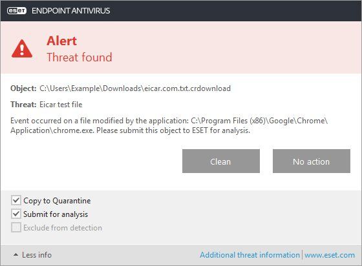Click the Less info label
The image size is (362, 266).
(37, 255)
